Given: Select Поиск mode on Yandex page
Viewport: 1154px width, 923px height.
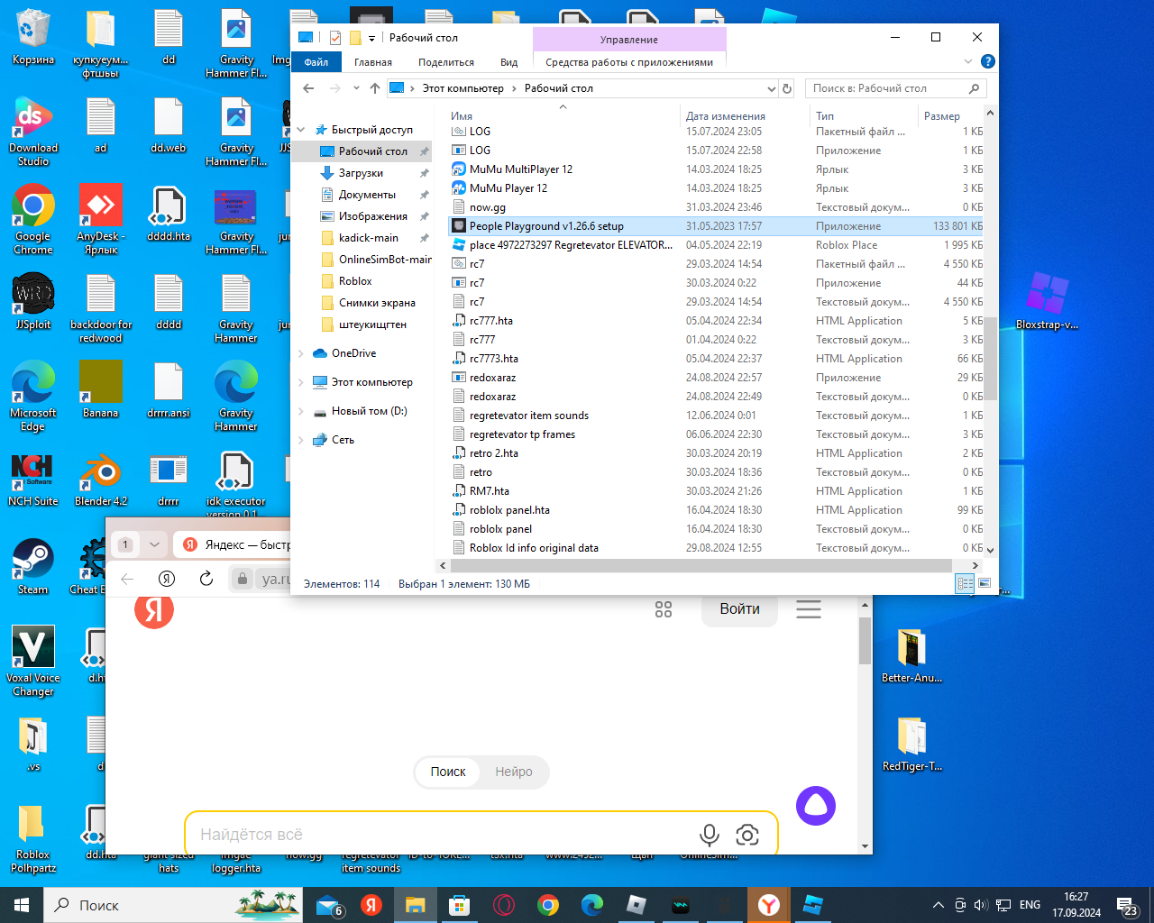Looking at the screenshot, I should click(x=448, y=772).
